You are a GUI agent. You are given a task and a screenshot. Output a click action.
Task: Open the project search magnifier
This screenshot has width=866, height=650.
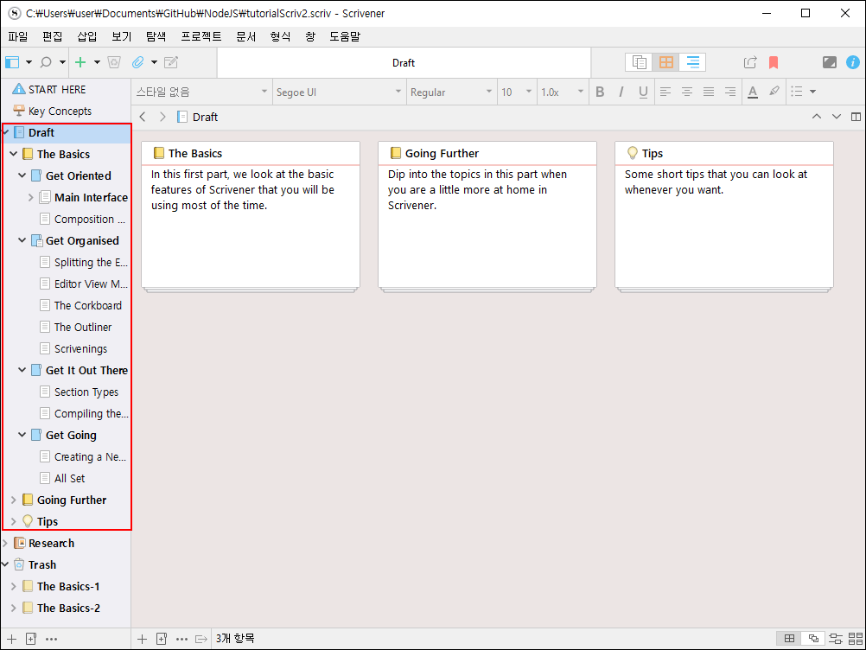[47, 62]
